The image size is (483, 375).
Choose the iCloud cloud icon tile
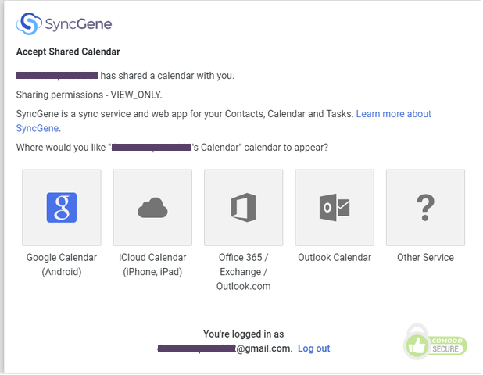pyautogui.click(x=152, y=208)
